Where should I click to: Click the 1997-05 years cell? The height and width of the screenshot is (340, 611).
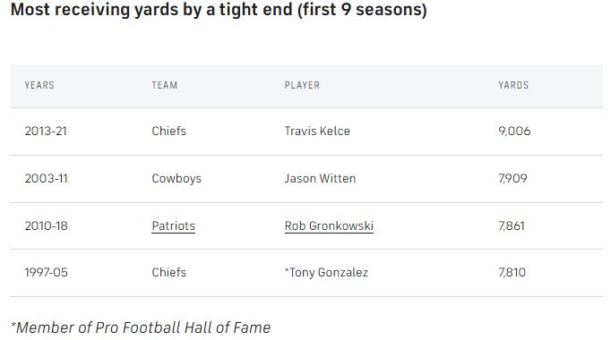tap(46, 272)
